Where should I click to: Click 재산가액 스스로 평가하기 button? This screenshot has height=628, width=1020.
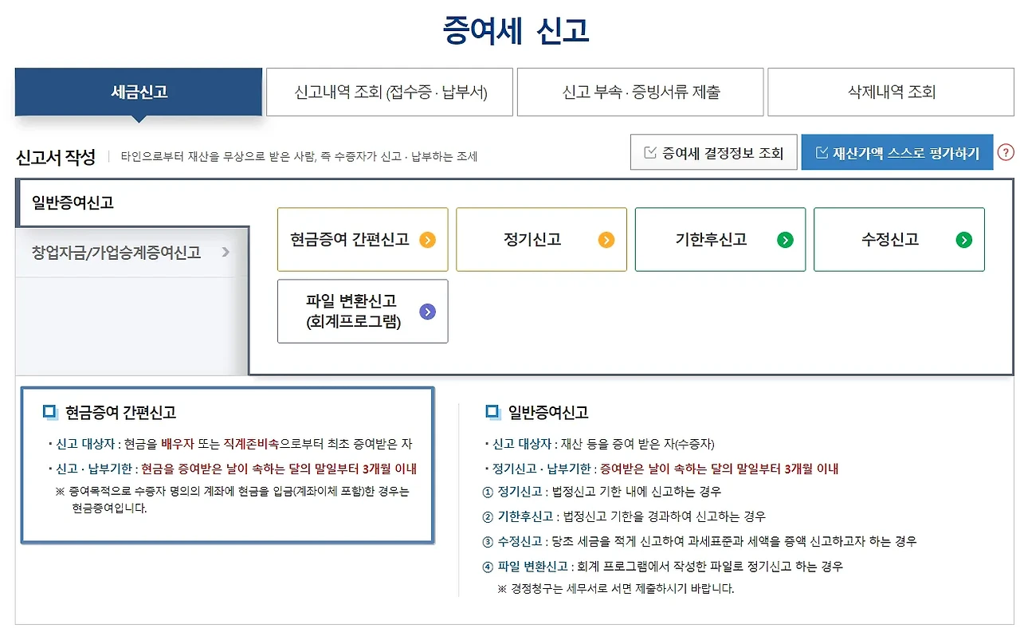click(897, 152)
